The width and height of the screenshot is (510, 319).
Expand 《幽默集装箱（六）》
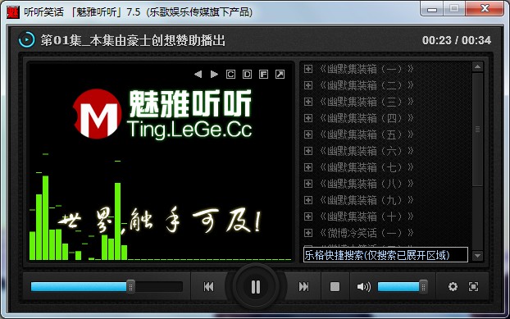(x=308, y=151)
